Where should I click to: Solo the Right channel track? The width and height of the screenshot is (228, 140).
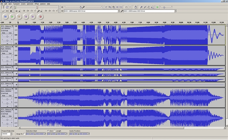10,53
